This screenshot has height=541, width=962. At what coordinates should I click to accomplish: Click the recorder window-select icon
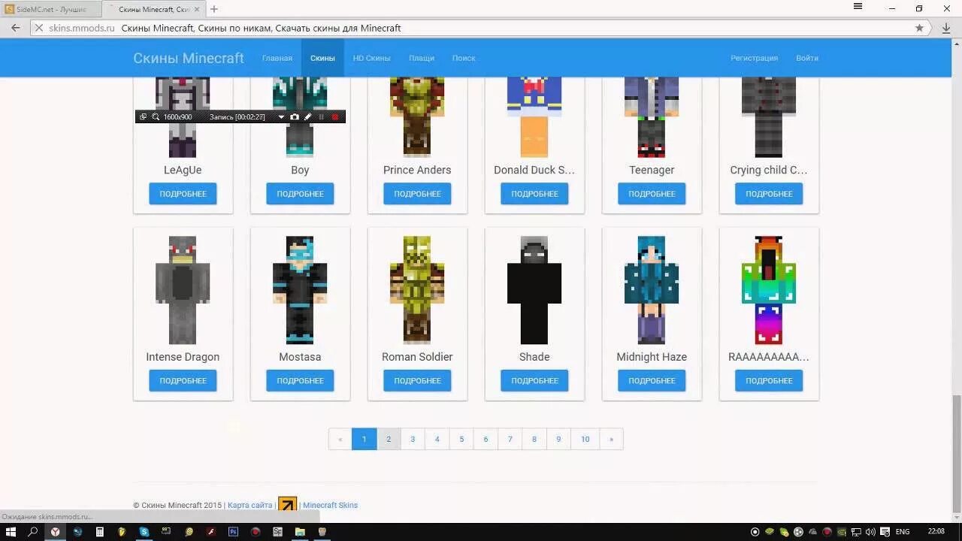click(x=143, y=116)
